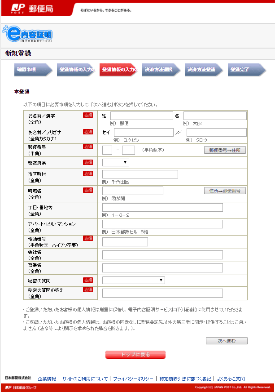This screenshot has width=275, height=392.
Task: Focus the 姓 surname input field
Action: point(141,116)
